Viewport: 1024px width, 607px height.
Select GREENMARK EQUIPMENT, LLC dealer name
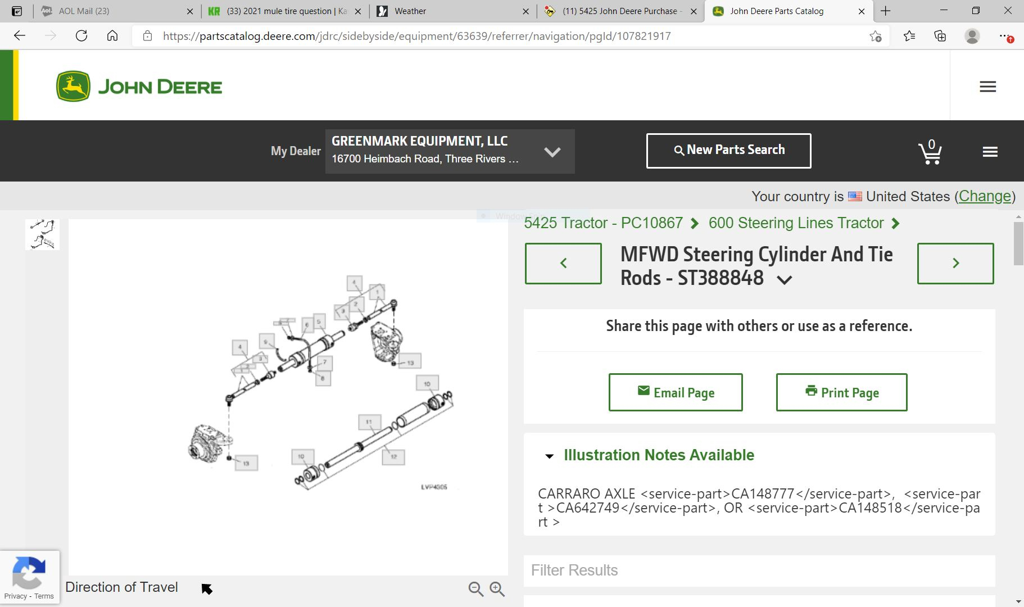point(419,141)
